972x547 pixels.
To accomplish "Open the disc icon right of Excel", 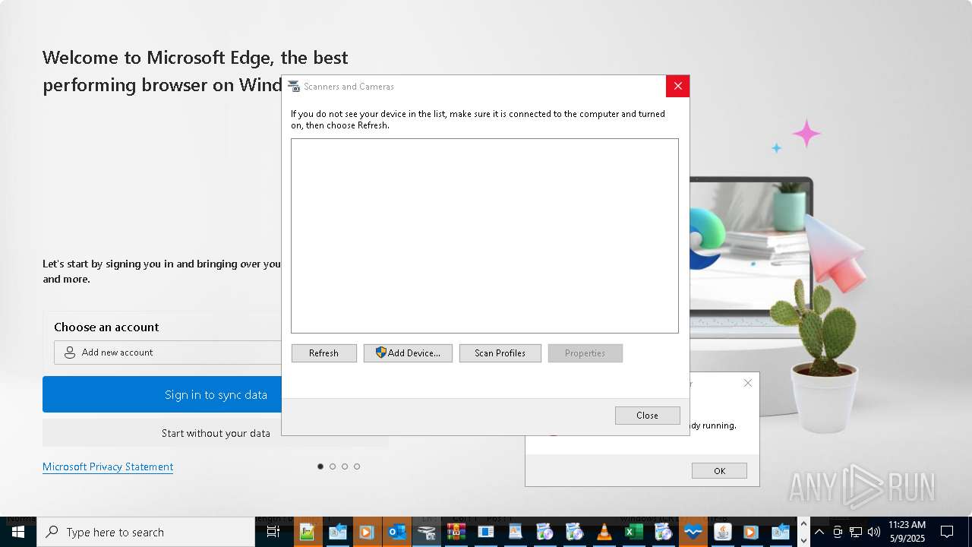I will tap(663, 532).
